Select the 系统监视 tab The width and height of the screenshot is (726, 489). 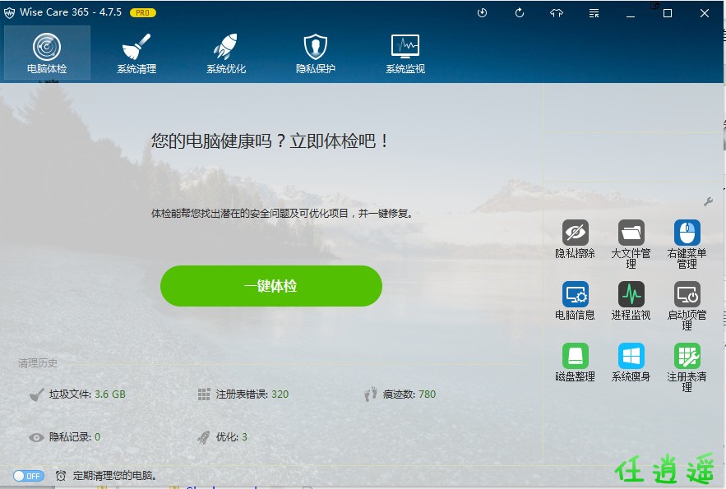click(x=405, y=53)
